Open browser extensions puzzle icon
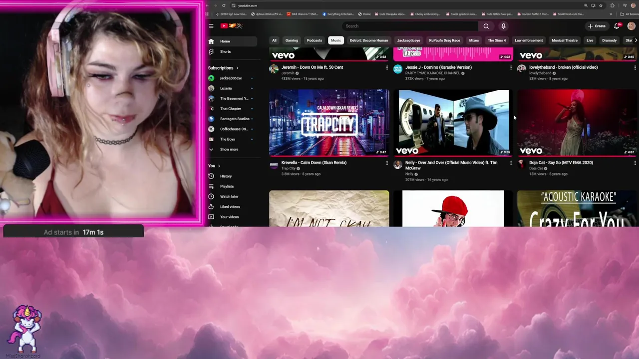The height and width of the screenshot is (359, 639). 613,5
